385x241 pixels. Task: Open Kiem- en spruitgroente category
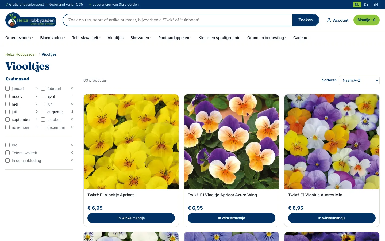(220, 38)
